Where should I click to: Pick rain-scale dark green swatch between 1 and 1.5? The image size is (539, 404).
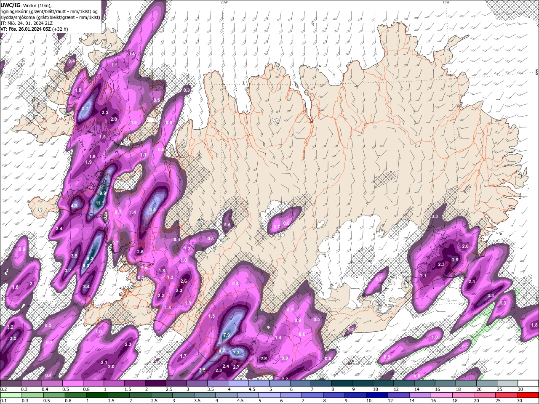[97, 395]
